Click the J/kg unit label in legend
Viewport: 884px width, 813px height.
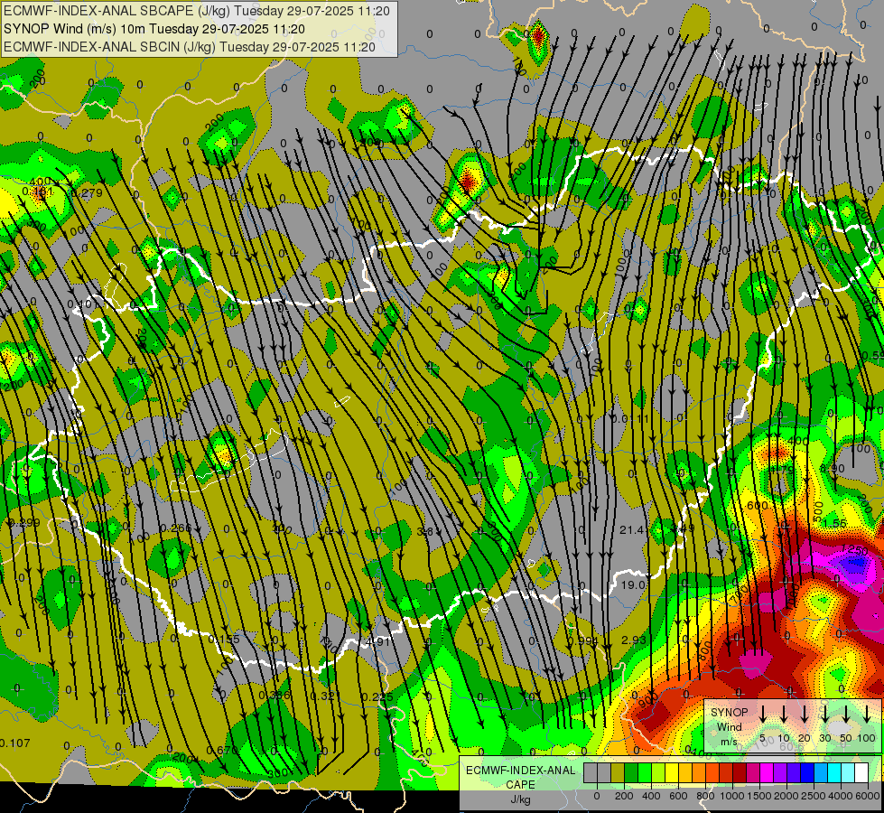520,799
